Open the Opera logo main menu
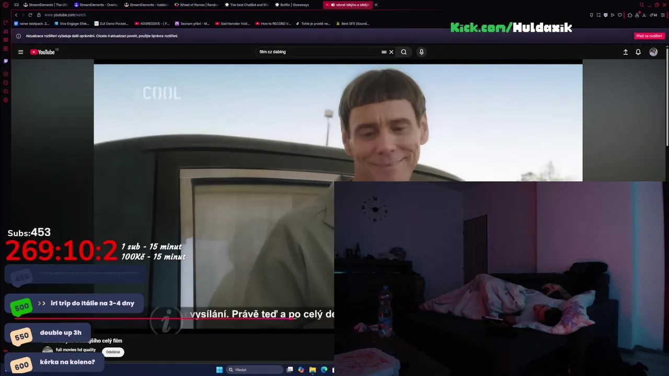669x376 pixels. tap(6, 5)
